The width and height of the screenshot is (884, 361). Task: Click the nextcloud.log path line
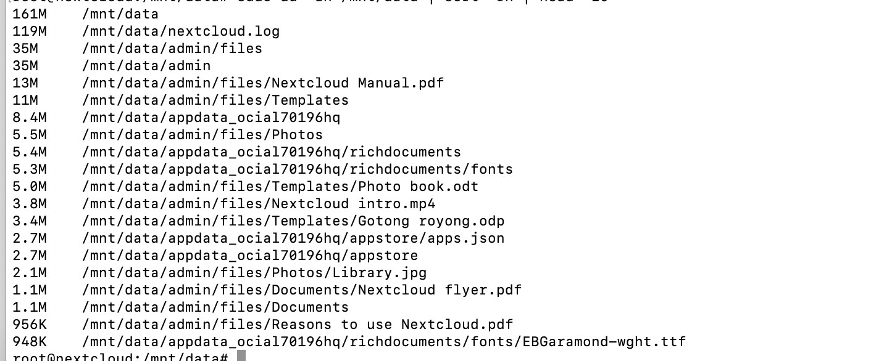180,31
